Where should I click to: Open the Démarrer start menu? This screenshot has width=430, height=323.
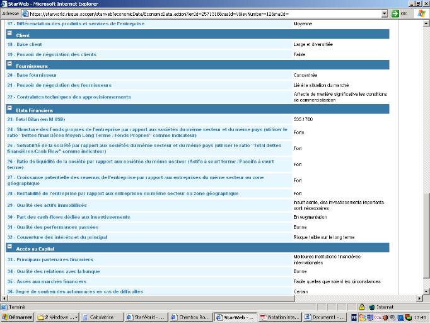click(17, 317)
